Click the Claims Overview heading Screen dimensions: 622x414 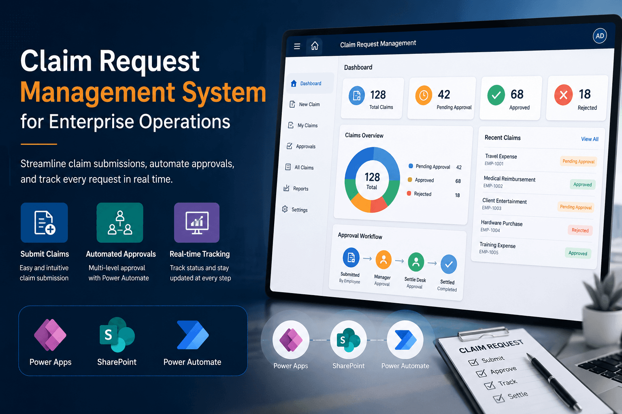[364, 135]
